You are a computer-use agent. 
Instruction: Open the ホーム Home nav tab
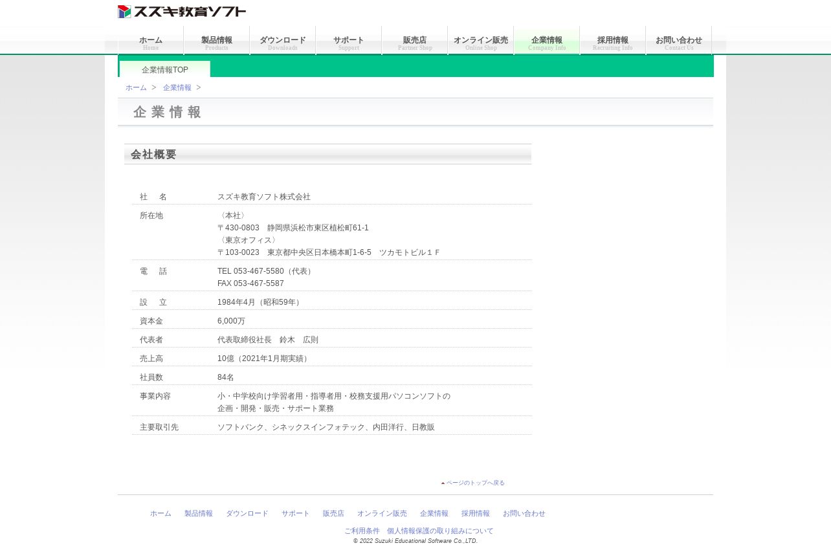click(x=151, y=41)
